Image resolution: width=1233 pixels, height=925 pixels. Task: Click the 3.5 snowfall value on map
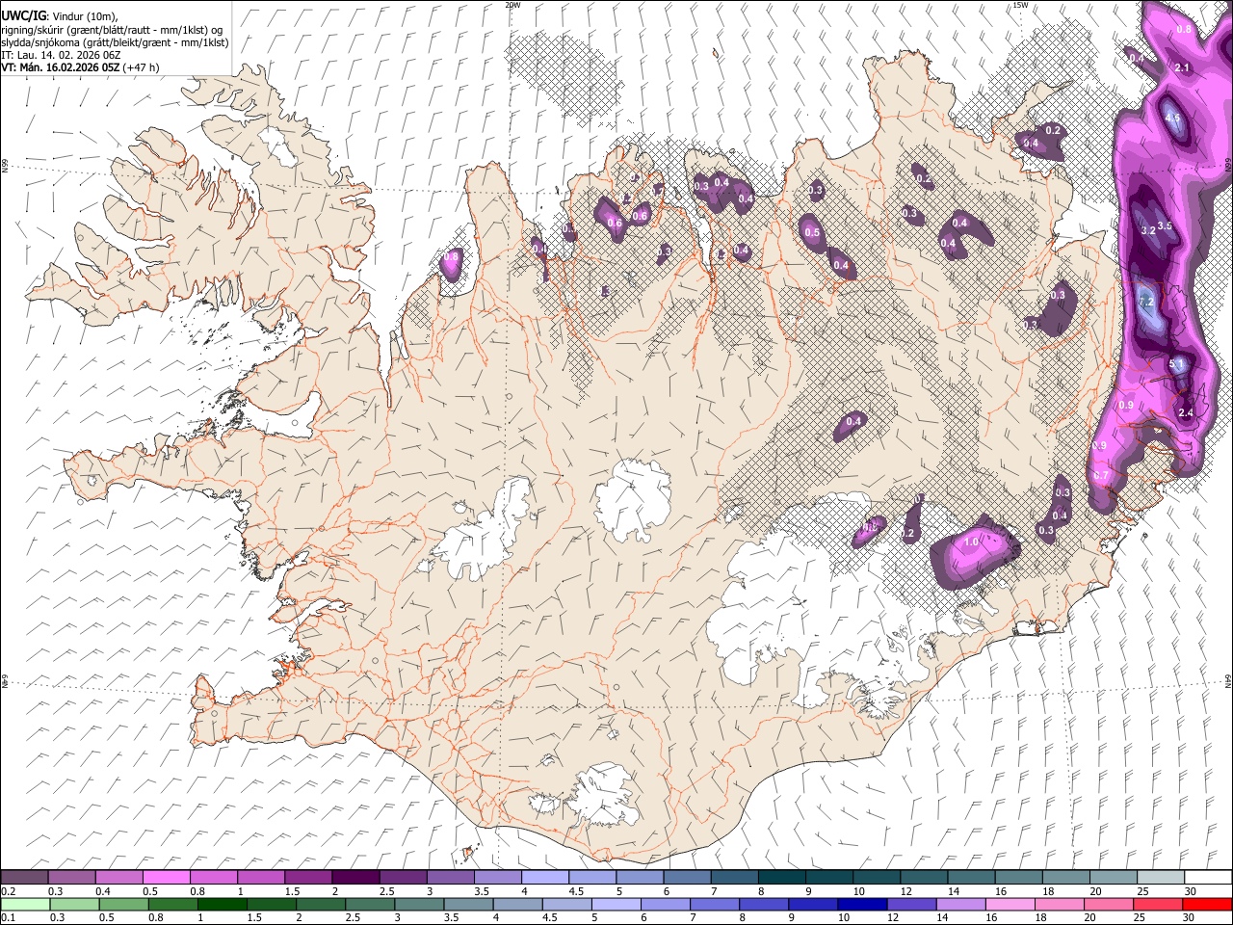(x=1165, y=226)
